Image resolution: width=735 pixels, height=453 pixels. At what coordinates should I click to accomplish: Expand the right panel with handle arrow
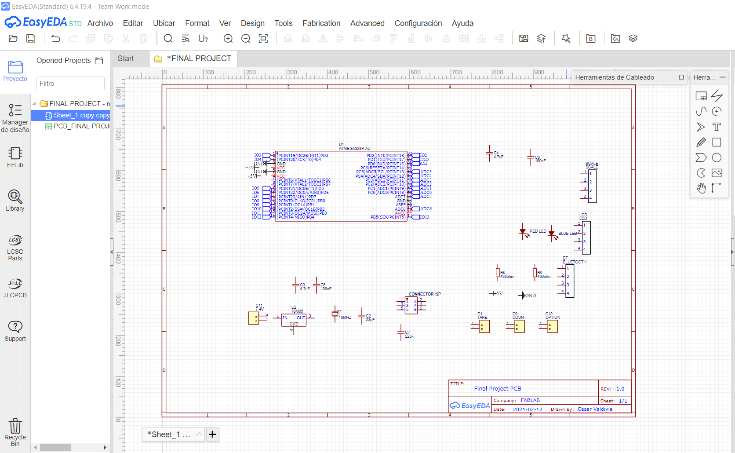pos(732,252)
